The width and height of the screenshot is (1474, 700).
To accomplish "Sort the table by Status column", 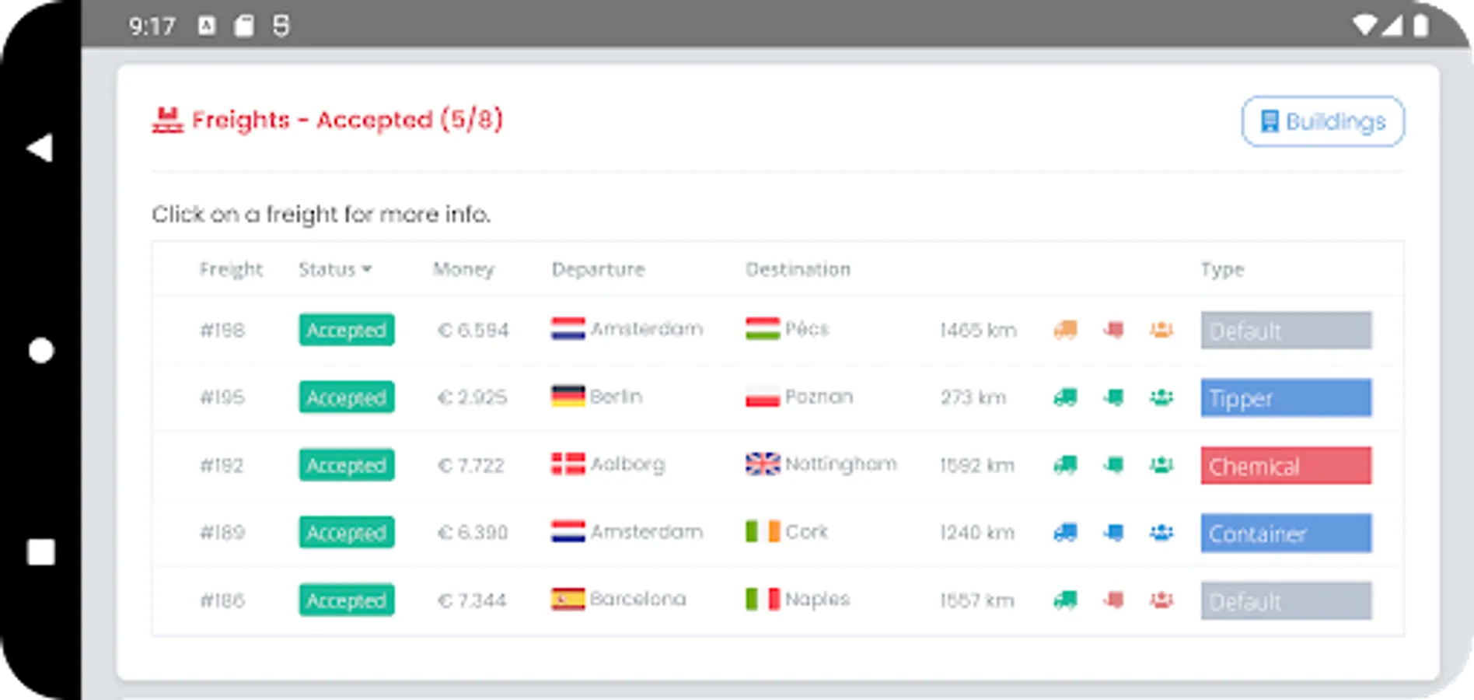I will 335,269.
